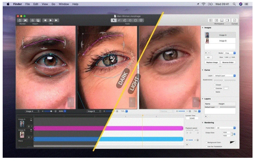Remove image with minus button in Images

click(x=209, y=53)
